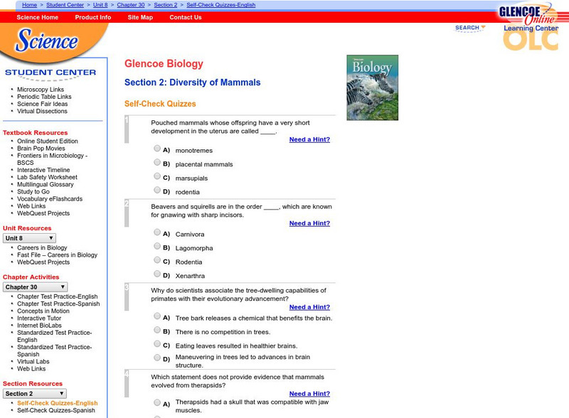Viewport: 569px width, 418px height.
Task: Click Home breadcrumb link
Action: point(29,5)
